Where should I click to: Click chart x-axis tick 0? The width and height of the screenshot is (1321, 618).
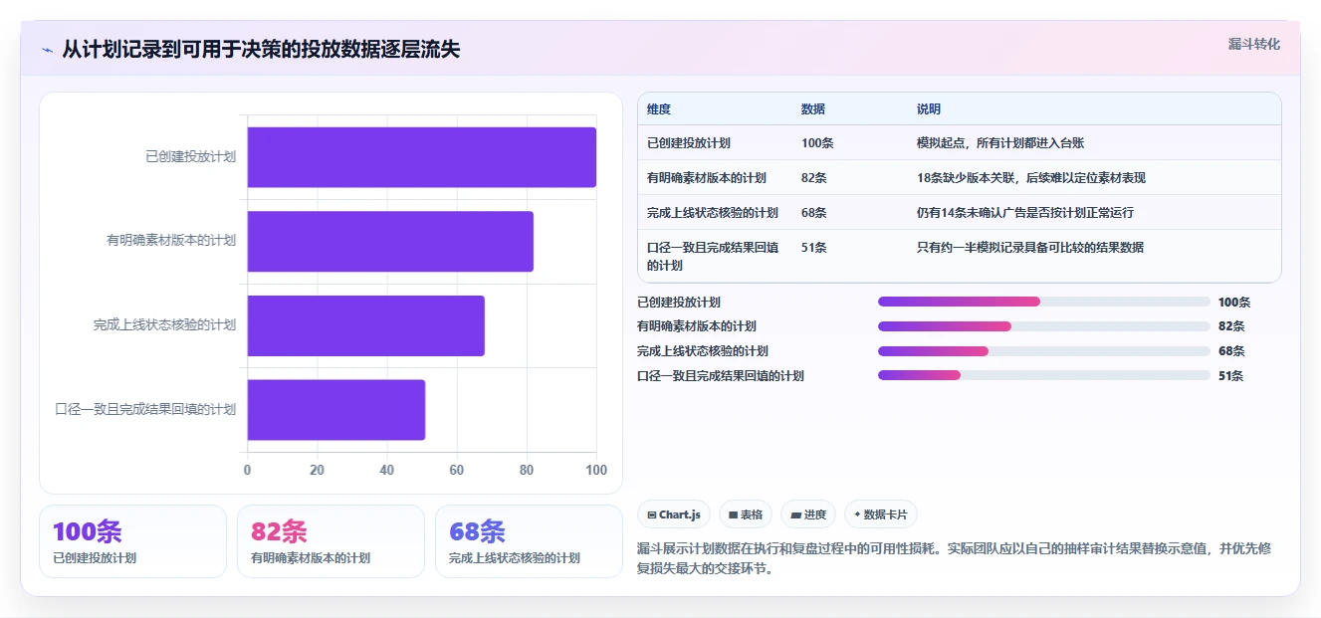click(x=247, y=471)
